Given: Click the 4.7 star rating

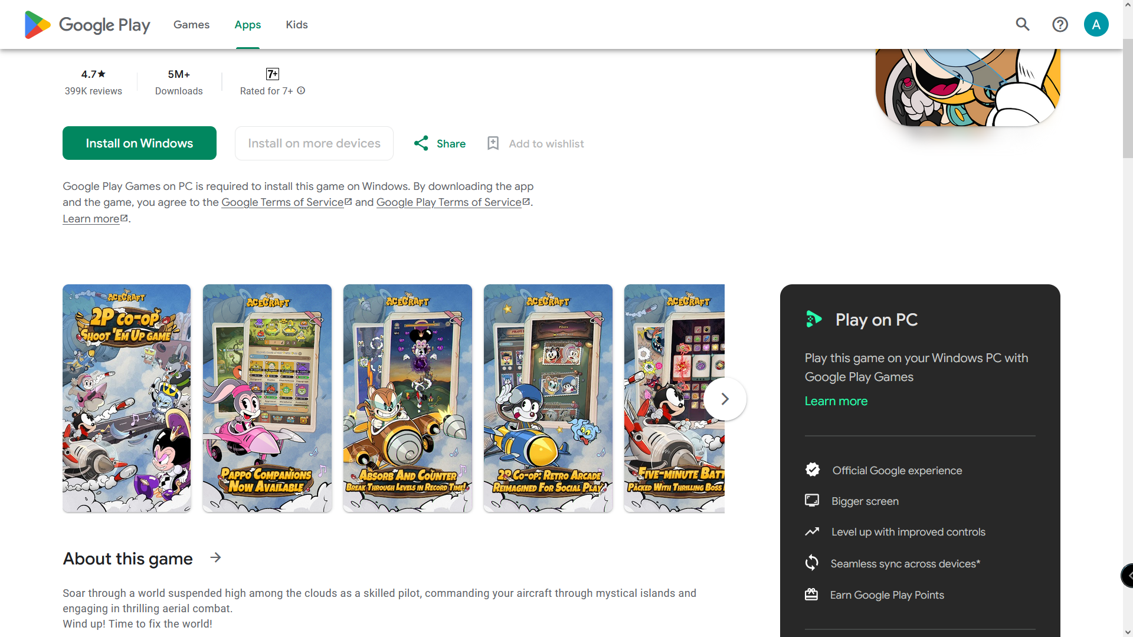Looking at the screenshot, I should (x=93, y=74).
